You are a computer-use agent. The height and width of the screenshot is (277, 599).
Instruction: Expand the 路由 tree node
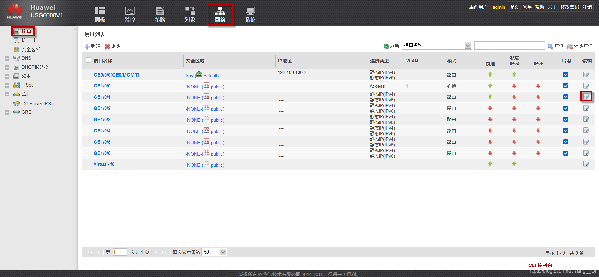pos(7,76)
